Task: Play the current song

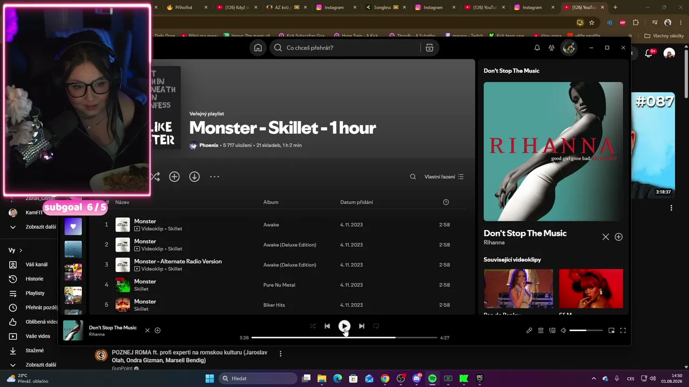Action: pos(344,326)
